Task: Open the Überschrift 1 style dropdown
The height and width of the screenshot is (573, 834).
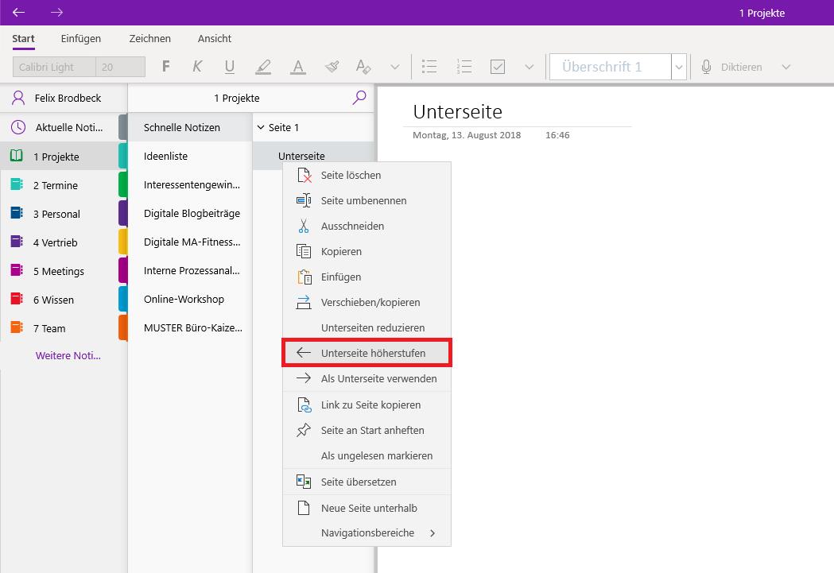Action: pyautogui.click(x=679, y=67)
